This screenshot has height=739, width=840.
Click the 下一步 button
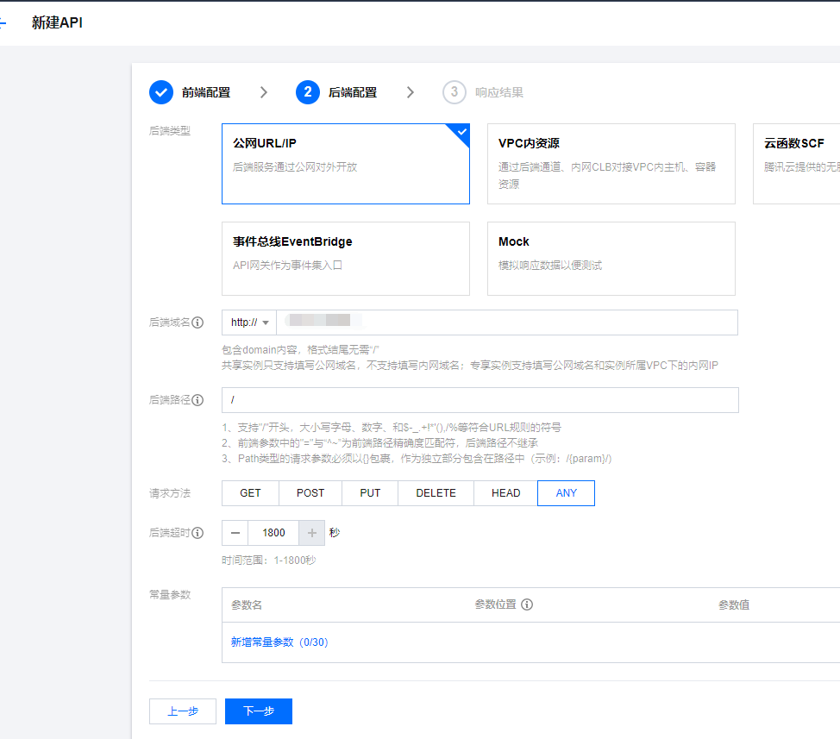point(259,711)
